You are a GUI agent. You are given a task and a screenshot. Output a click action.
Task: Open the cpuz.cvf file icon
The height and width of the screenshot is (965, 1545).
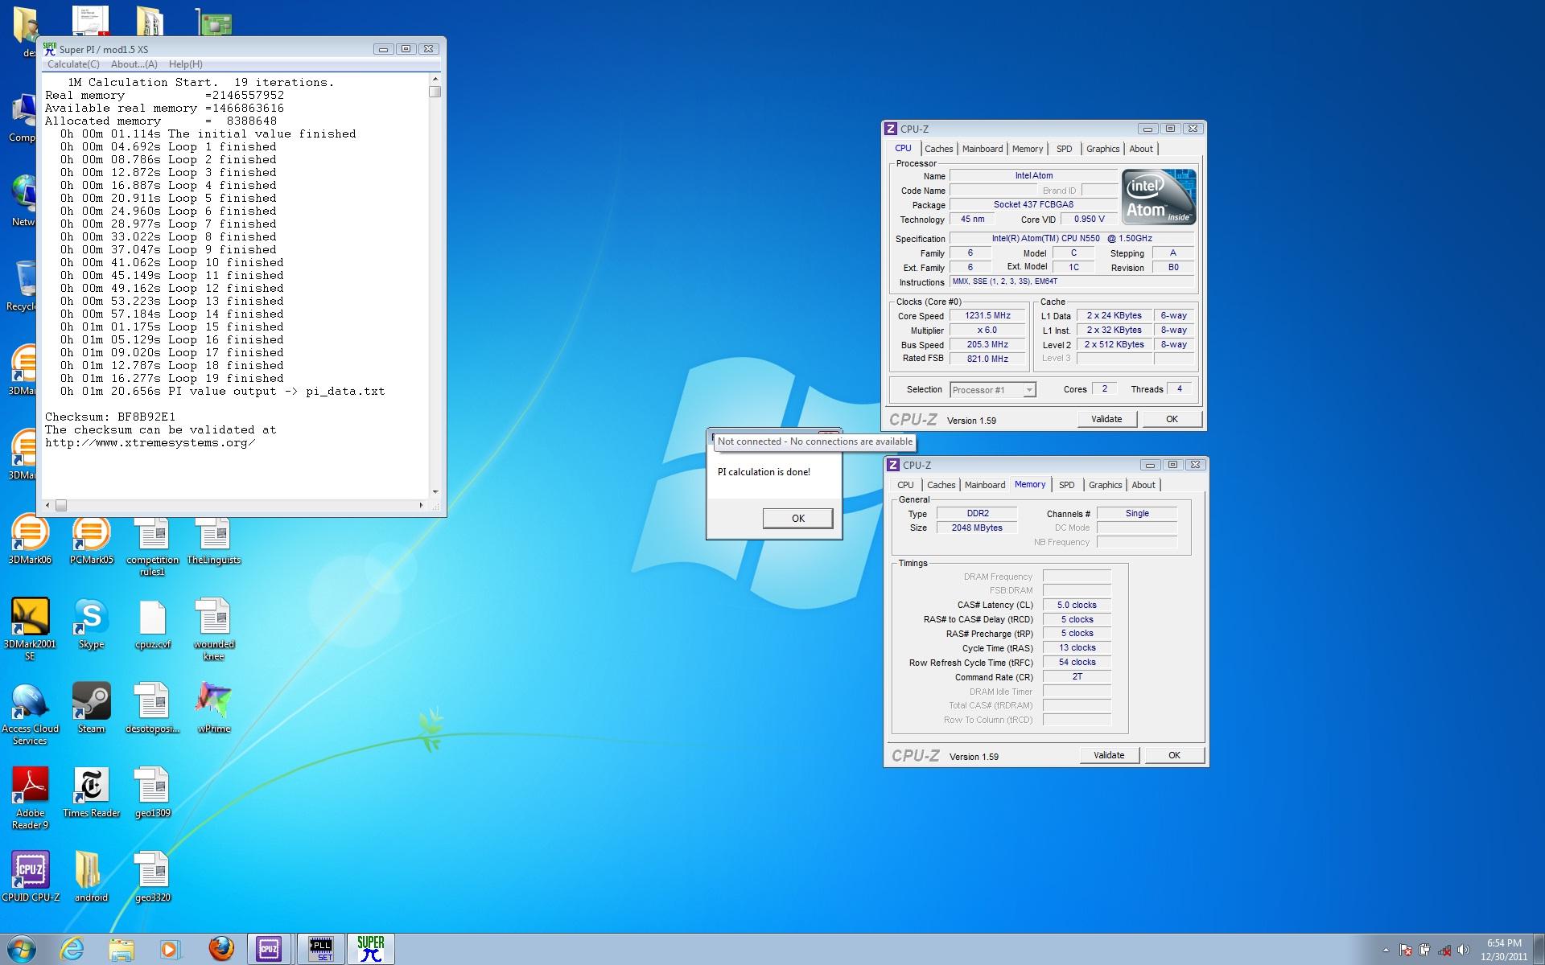click(152, 624)
